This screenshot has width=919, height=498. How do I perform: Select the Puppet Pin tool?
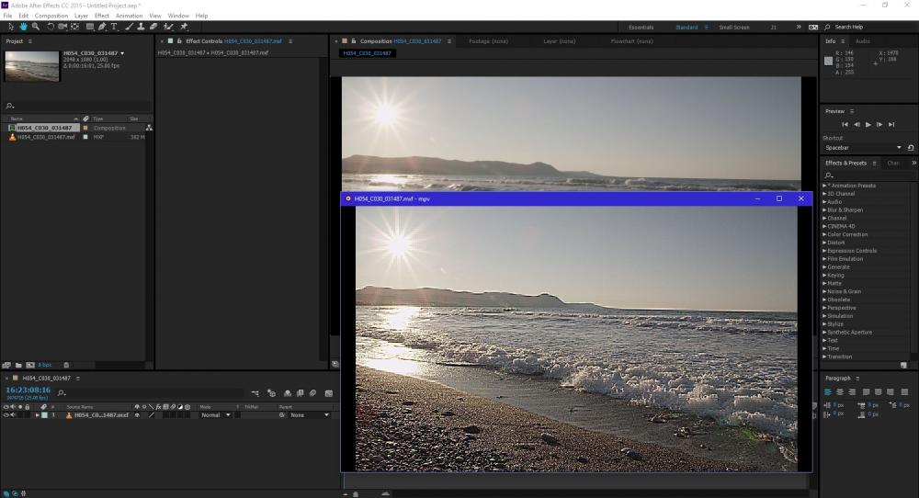point(184,27)
